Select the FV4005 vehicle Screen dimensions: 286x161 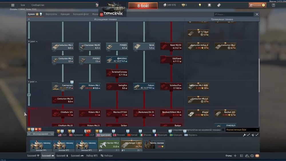click(x=117, y=46)
